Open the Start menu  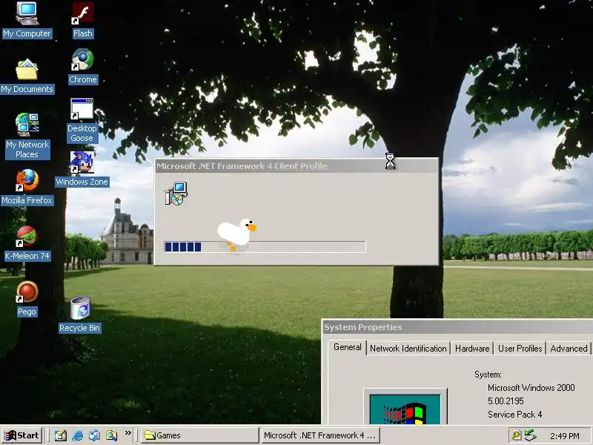pyautogui.click(x=21, y=435)
